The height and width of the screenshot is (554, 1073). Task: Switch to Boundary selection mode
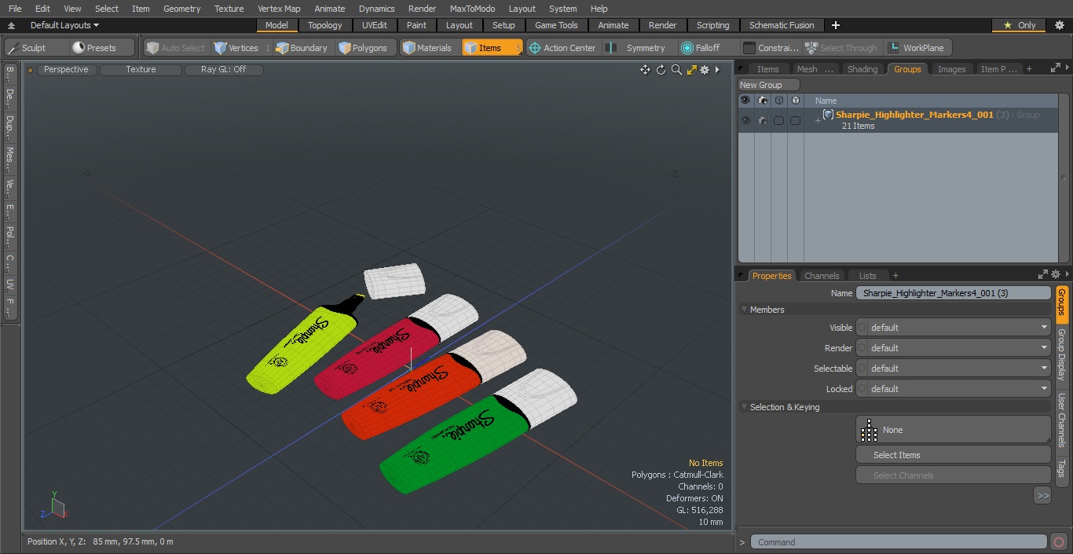tap(302, 48)
